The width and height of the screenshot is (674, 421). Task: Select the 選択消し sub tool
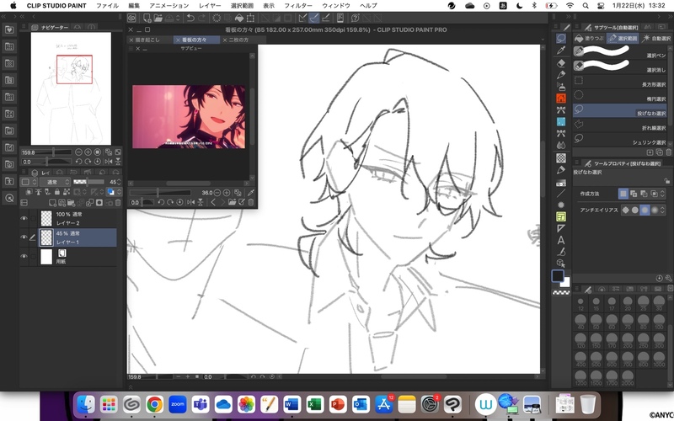coord(621,67)
